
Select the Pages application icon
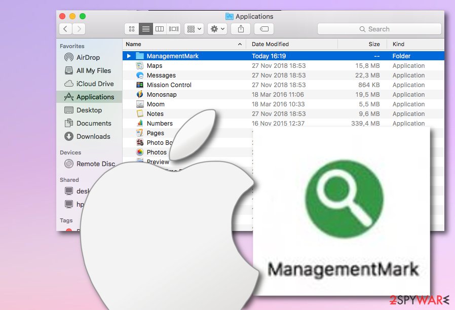pos(140,133)
